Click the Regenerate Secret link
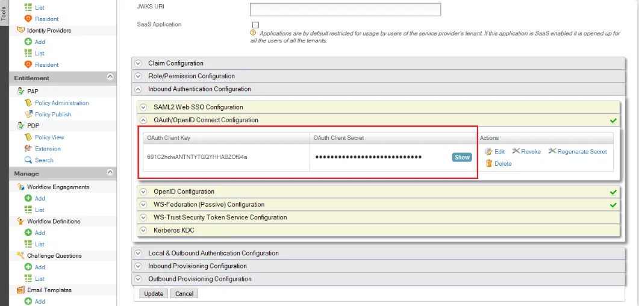The image size is (639, 306). (x=582, y=152)
